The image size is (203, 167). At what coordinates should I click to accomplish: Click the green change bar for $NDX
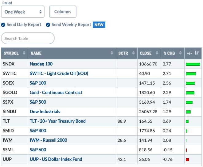(193, 64)
